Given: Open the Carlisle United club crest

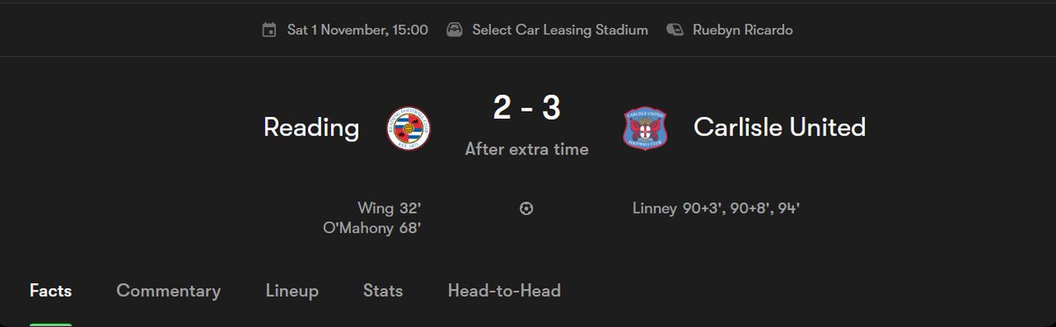Looking at the screenshot, I should pos(645,128).
